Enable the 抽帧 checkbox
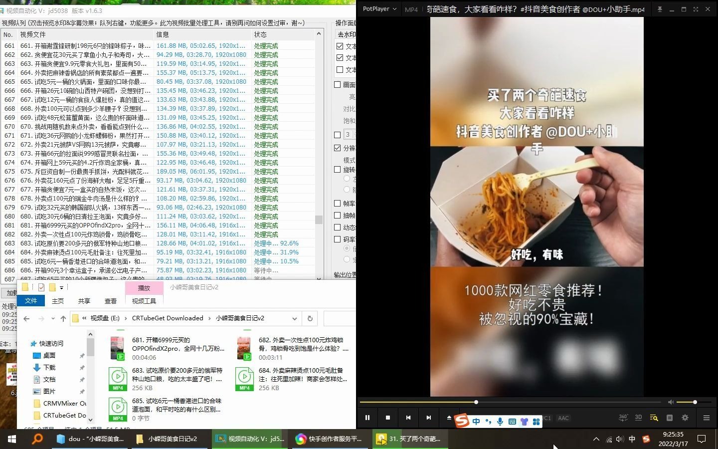The image size is (718, 449). 338,216
